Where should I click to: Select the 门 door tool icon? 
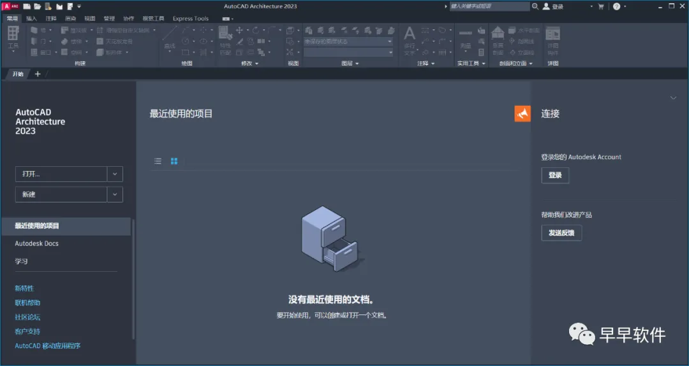(x=34, y=41)
